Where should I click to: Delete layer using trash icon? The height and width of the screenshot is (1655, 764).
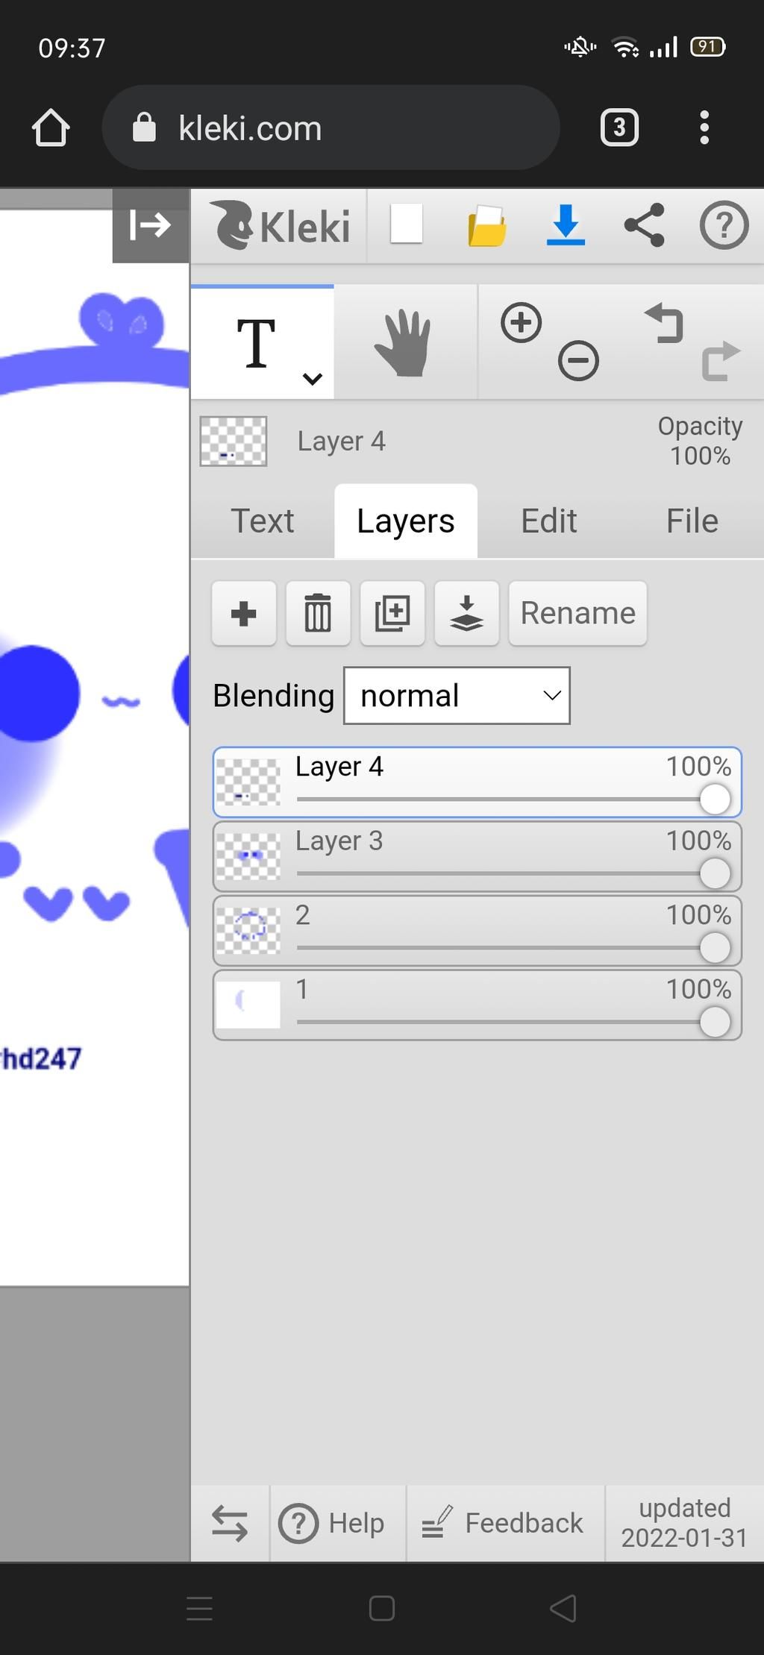(x=318, y=613)
